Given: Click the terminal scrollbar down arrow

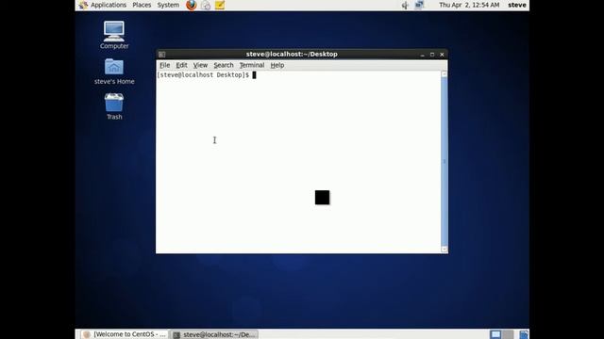Looking at the screenshot, I should pyautogui.click(x=445, y=249).
